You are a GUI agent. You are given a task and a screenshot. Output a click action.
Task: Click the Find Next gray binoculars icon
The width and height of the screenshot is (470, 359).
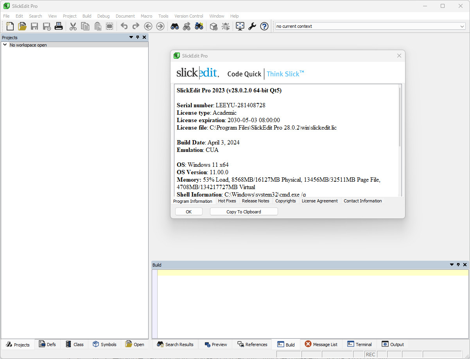point(187,26)
